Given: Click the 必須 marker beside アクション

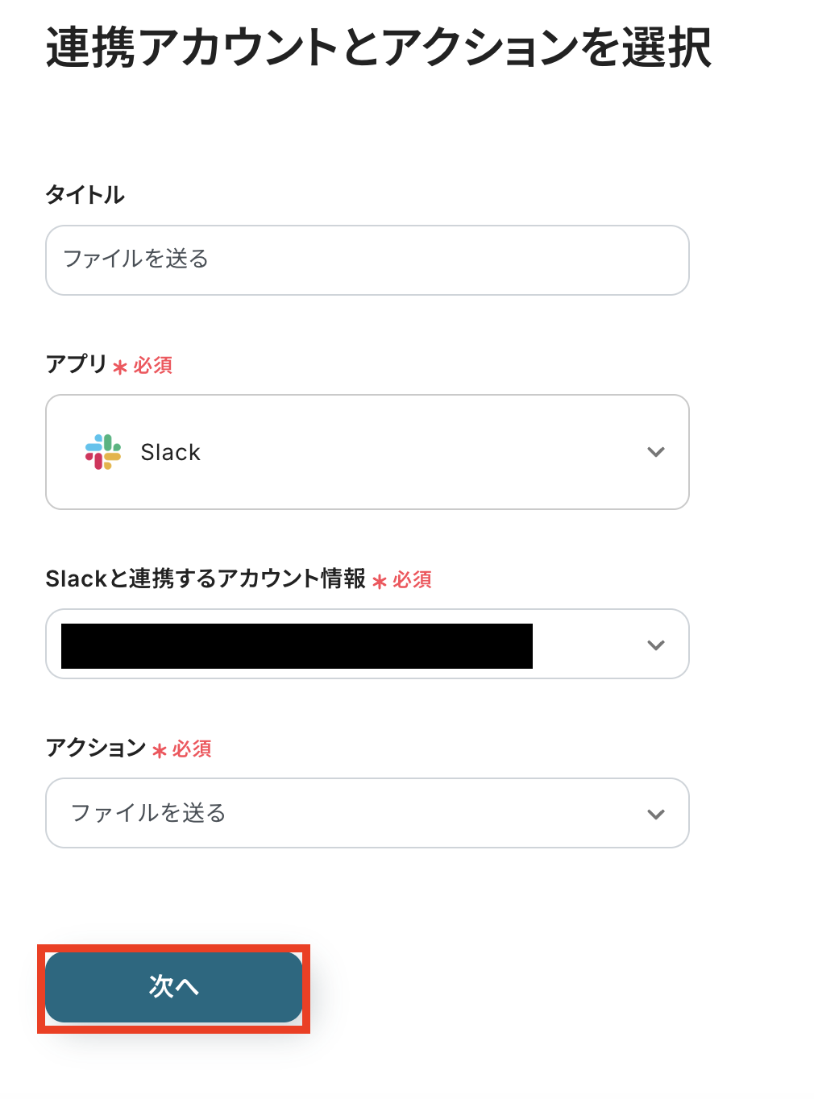Looking at the screenshot, I should [192, 749].
